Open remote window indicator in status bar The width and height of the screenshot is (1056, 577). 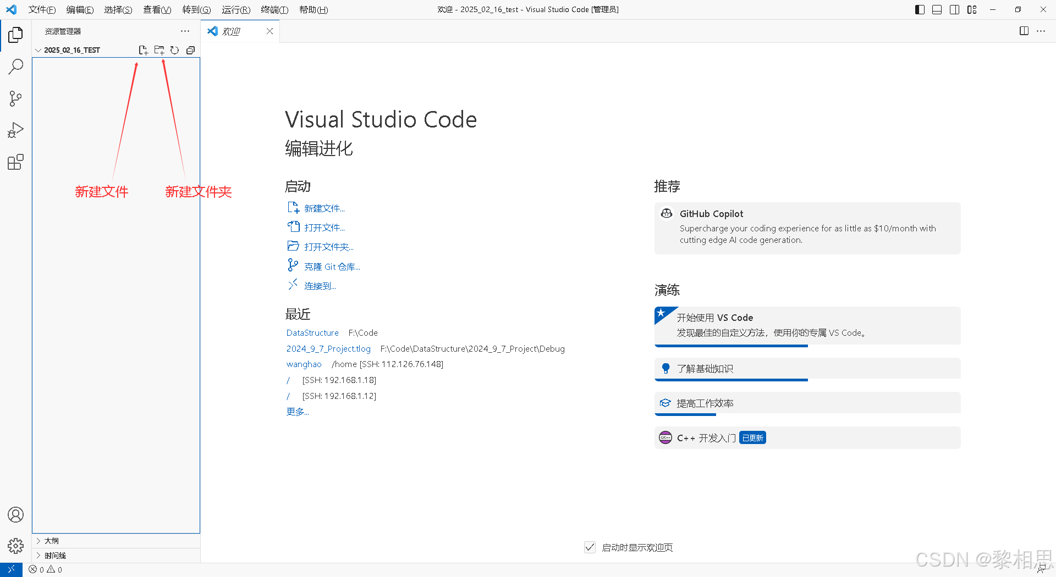point(11,569)
